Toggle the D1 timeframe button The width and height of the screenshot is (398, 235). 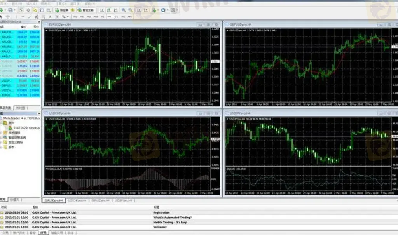coord(116,17)
